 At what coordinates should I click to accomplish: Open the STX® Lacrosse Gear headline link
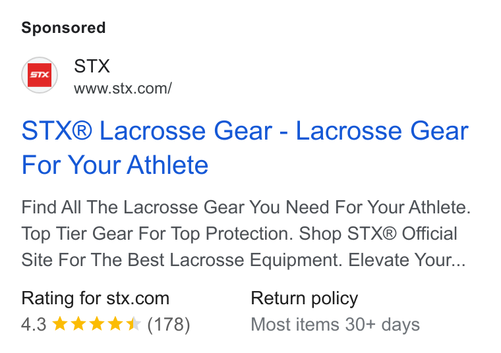coord(245,148)
